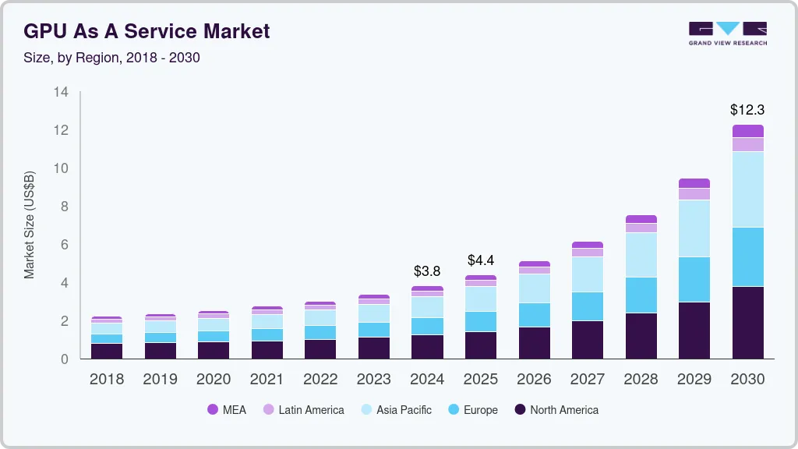Screen dimensions: 798x449
Task: Select the $12.3 data label above 2030
Action: point(747,110)
